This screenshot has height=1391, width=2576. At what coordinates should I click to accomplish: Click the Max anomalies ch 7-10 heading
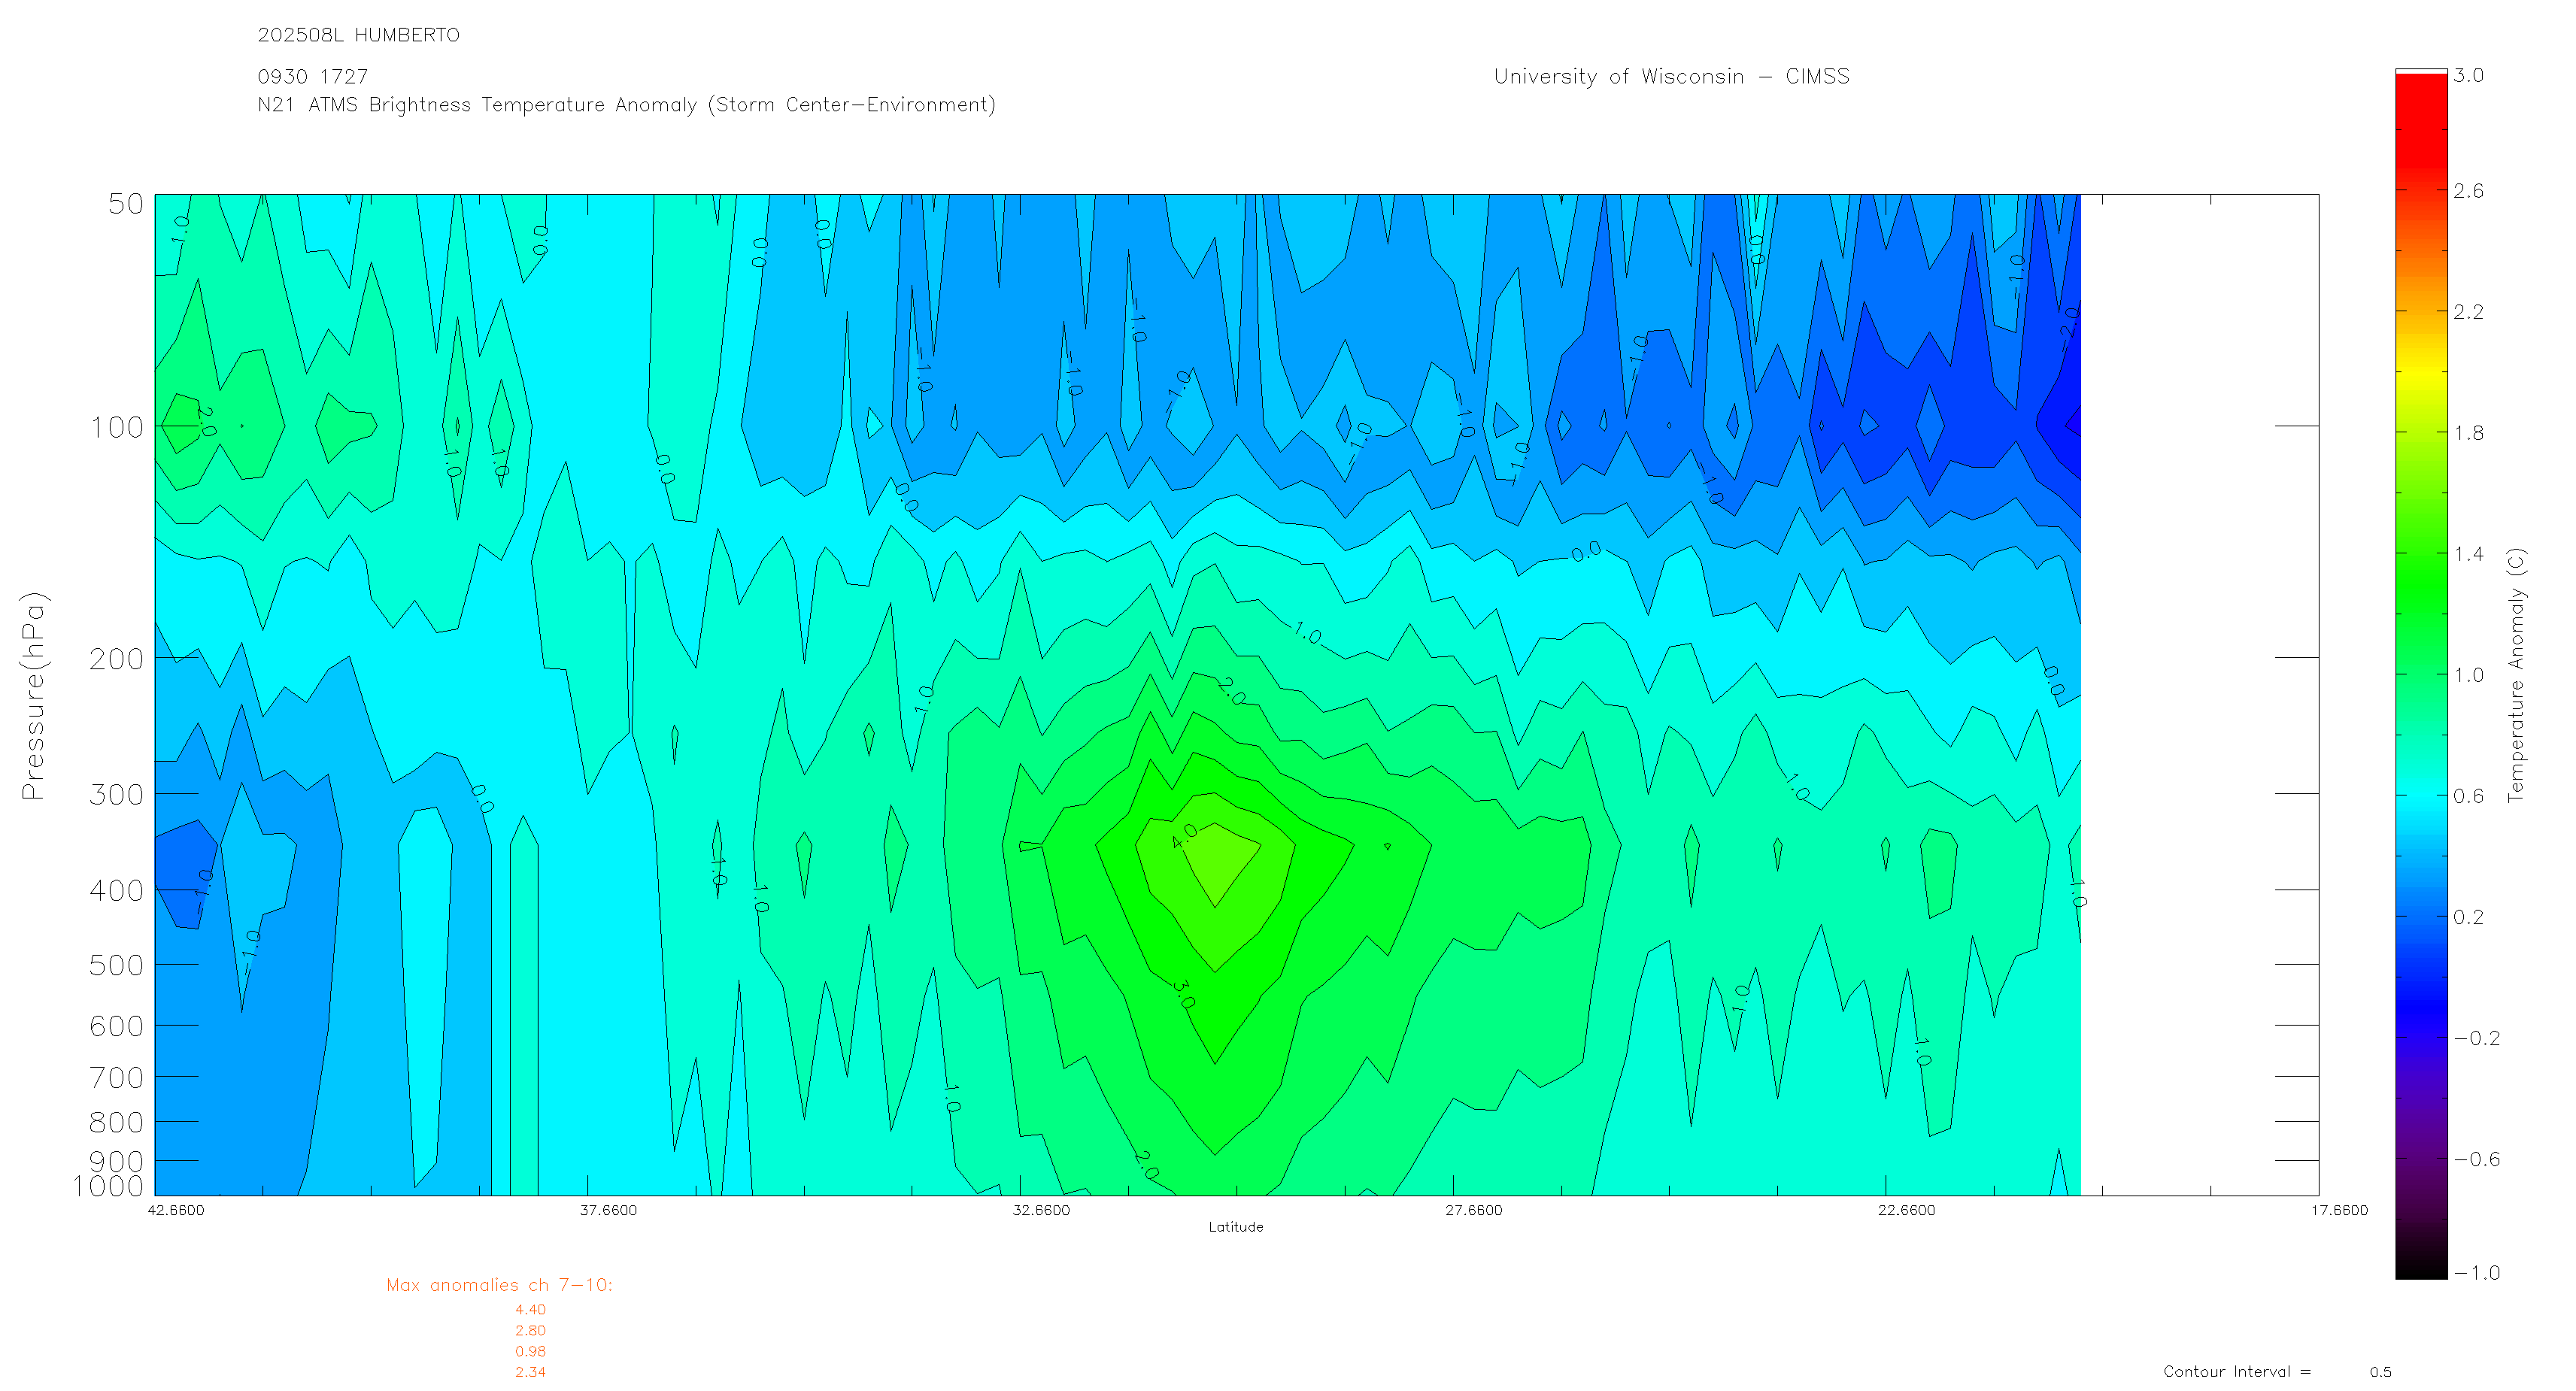(x=499, y=1285)
